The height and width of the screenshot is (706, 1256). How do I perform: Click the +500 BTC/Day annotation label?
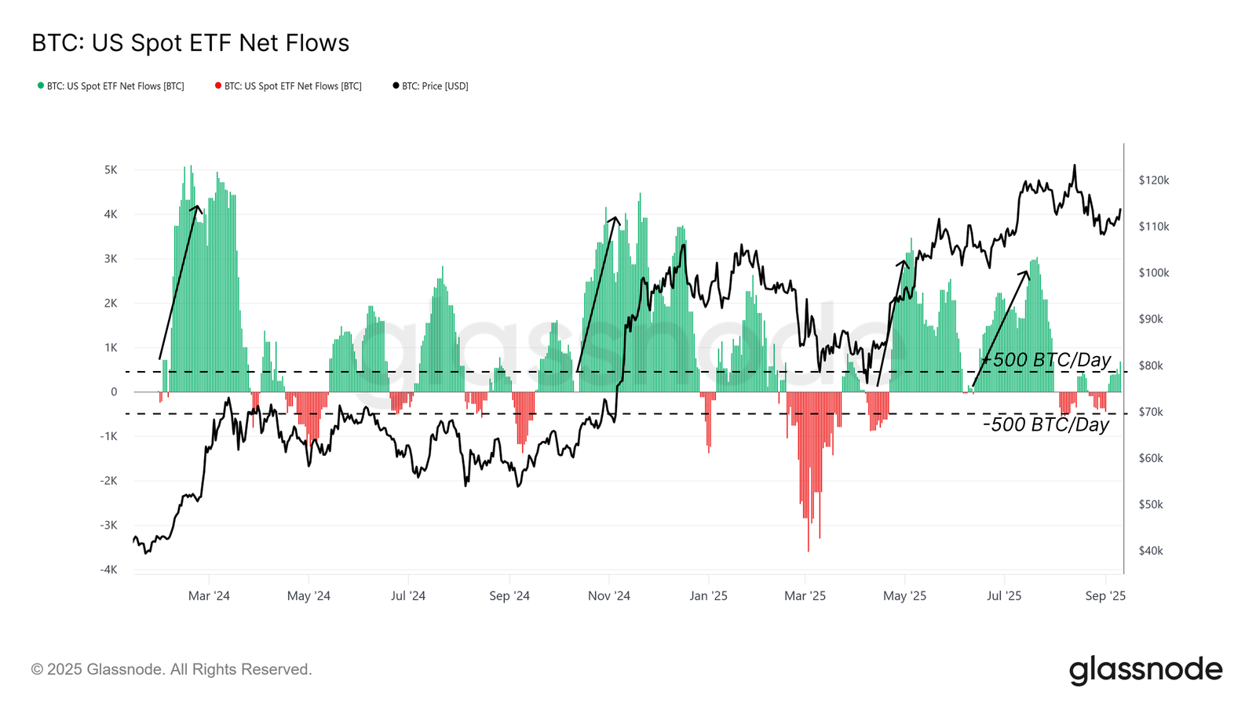pyautogui.click(x=1046, y=360)
